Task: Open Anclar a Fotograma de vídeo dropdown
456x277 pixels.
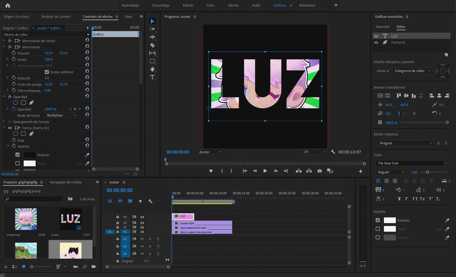Action: point(412,71)
